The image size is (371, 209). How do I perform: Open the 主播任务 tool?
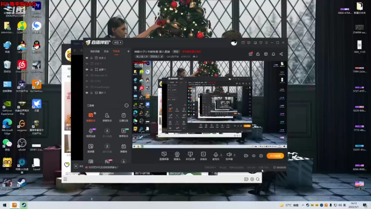[x=123, y=117]
